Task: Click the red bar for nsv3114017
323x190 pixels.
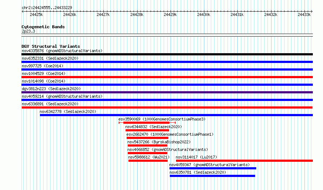Action: [244, 161]
